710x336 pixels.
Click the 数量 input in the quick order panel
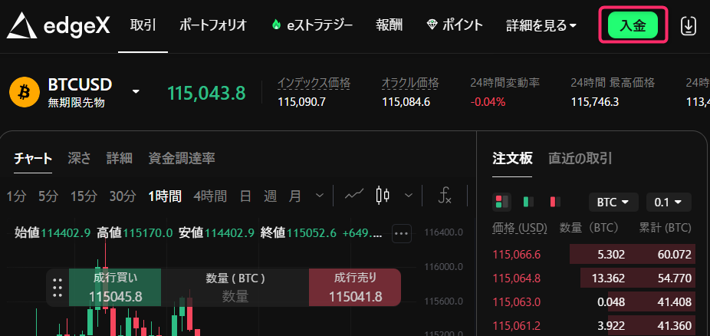coord(235,297)
